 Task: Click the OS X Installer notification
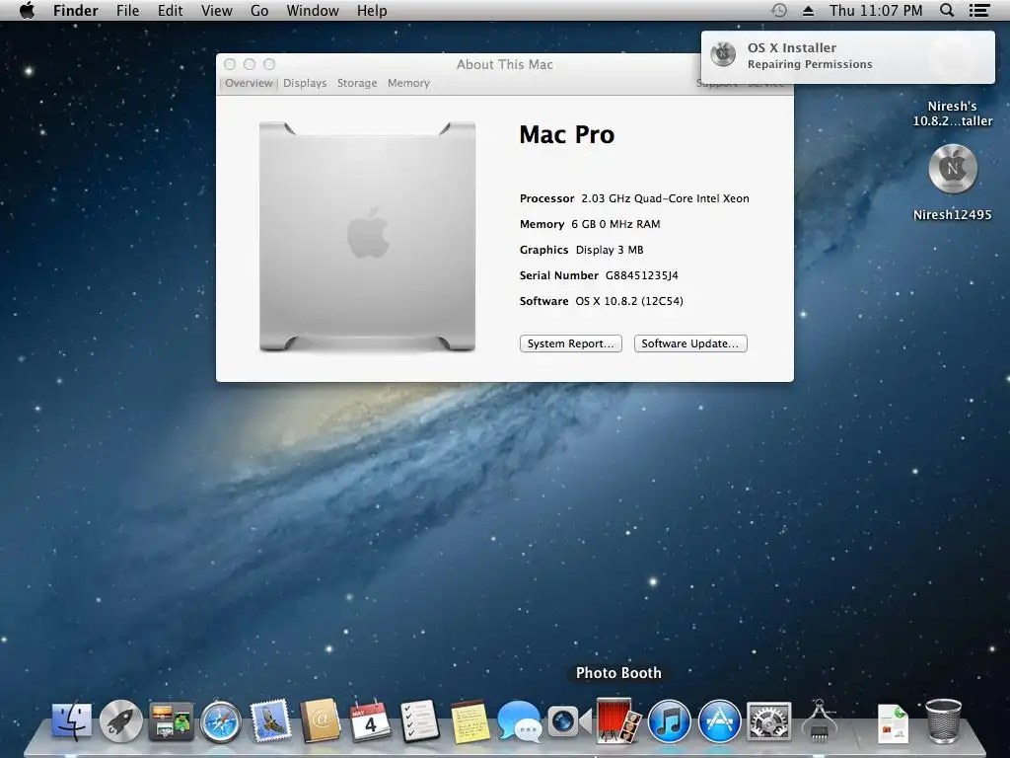[847, 56]
